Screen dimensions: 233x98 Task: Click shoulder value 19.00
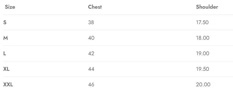(x=203, y=53)
